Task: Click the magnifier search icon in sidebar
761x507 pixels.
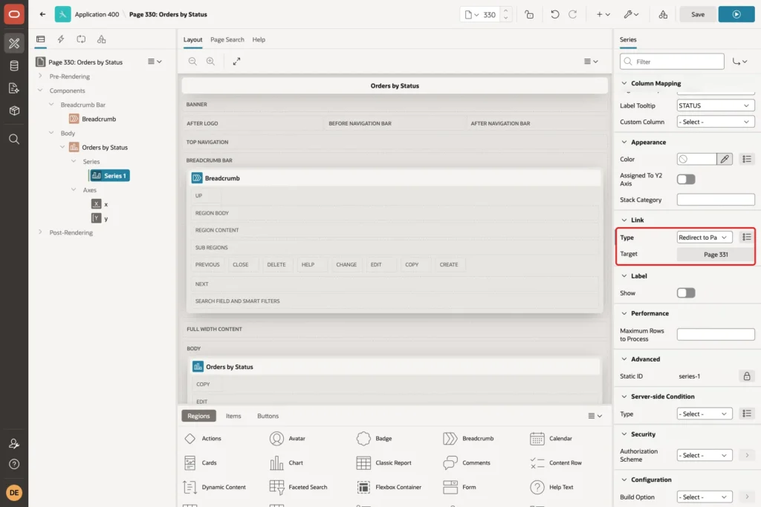Action: [x=14, y=140]
